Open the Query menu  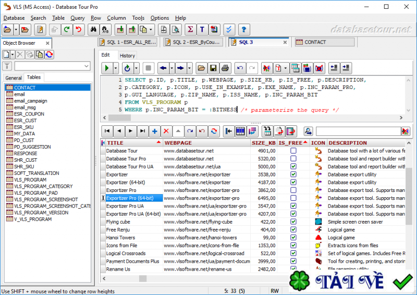[x=78, y=18]
